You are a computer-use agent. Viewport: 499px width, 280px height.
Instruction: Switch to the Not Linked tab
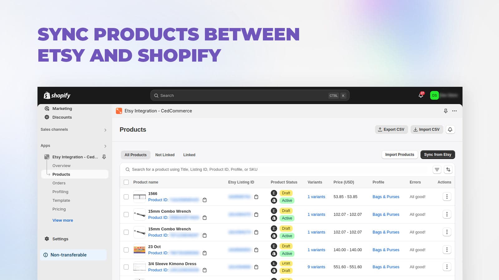(165, 155)
